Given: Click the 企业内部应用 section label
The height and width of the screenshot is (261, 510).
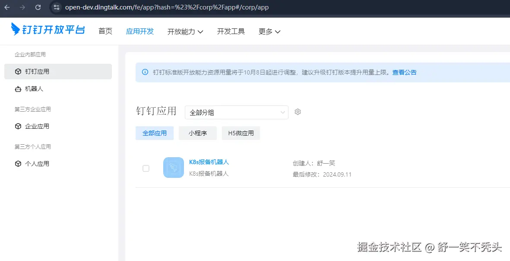Looking at the screenshot, I should [30, 54].
